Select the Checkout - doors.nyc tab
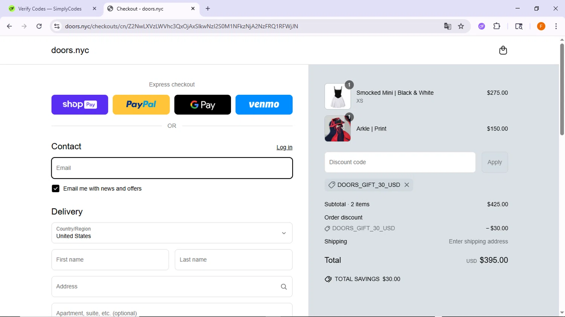 click(x=140, y=9)
